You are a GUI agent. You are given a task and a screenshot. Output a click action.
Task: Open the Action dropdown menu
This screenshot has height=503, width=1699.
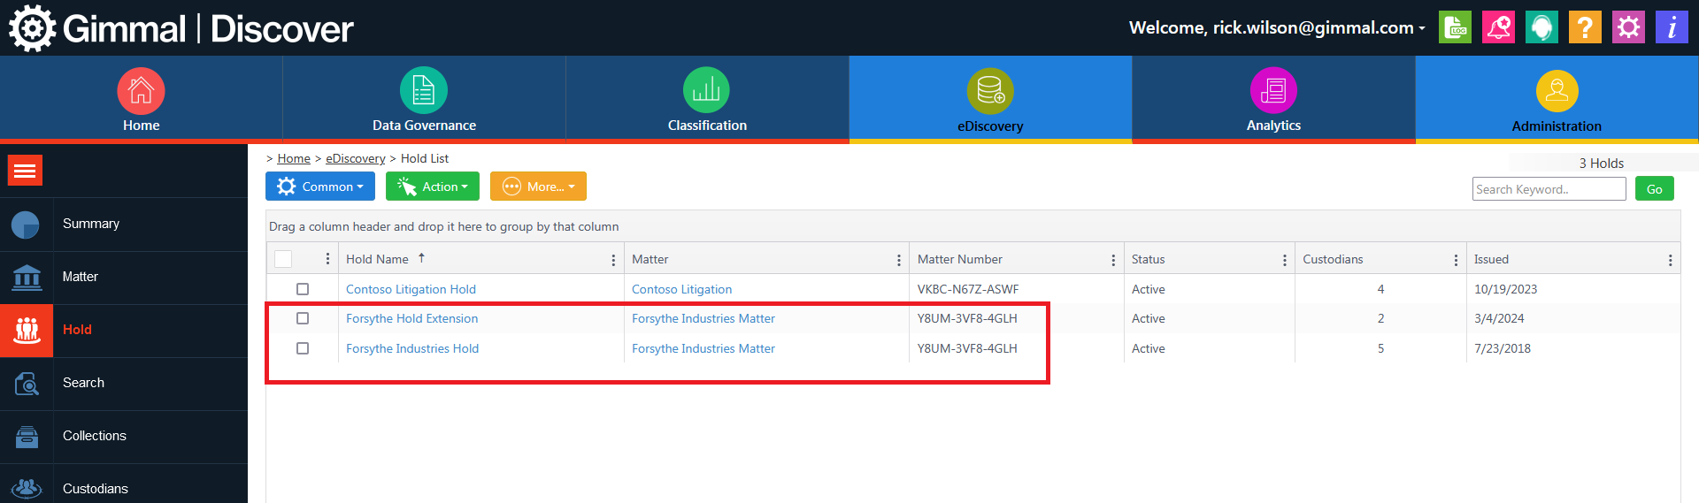(x=433, y=187)
